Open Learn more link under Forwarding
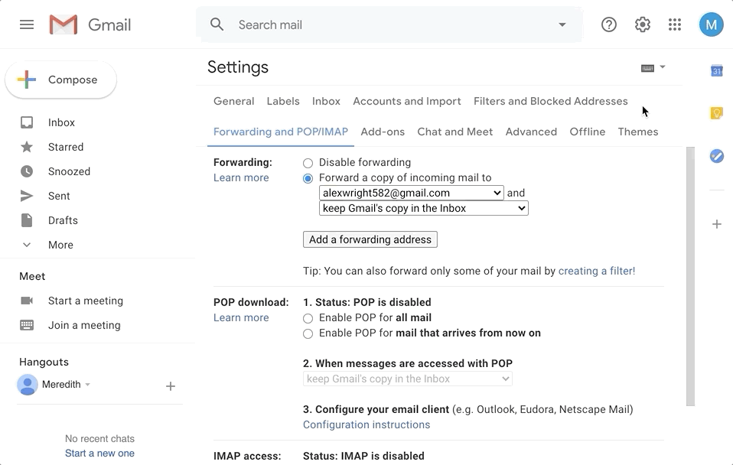733x465 pixels. coord(241,177)
